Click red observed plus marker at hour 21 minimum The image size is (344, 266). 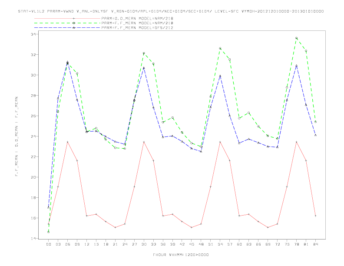[x=115, y=227]
